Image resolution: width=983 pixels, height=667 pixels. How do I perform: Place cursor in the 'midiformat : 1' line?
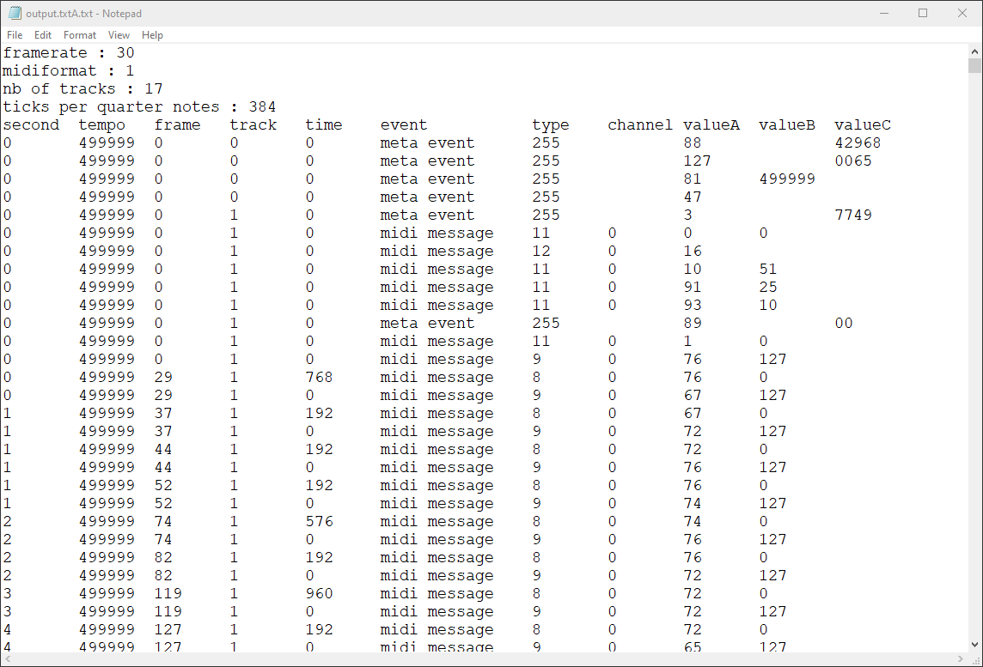(x=69, y=70)
